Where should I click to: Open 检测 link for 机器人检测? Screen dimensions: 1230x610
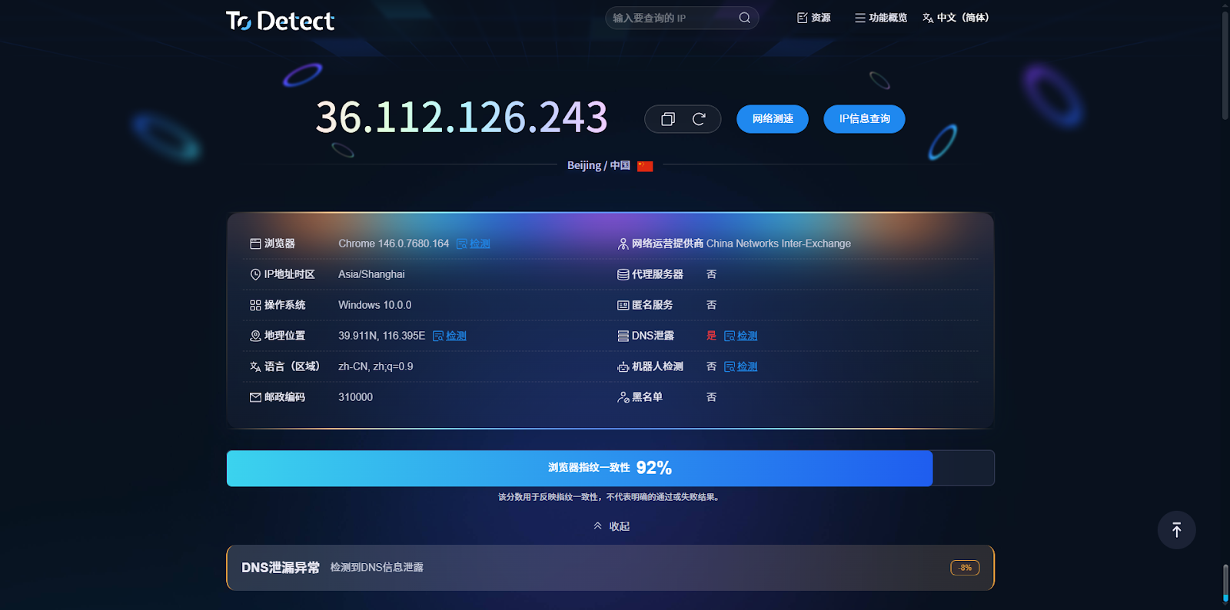[741, 366]
